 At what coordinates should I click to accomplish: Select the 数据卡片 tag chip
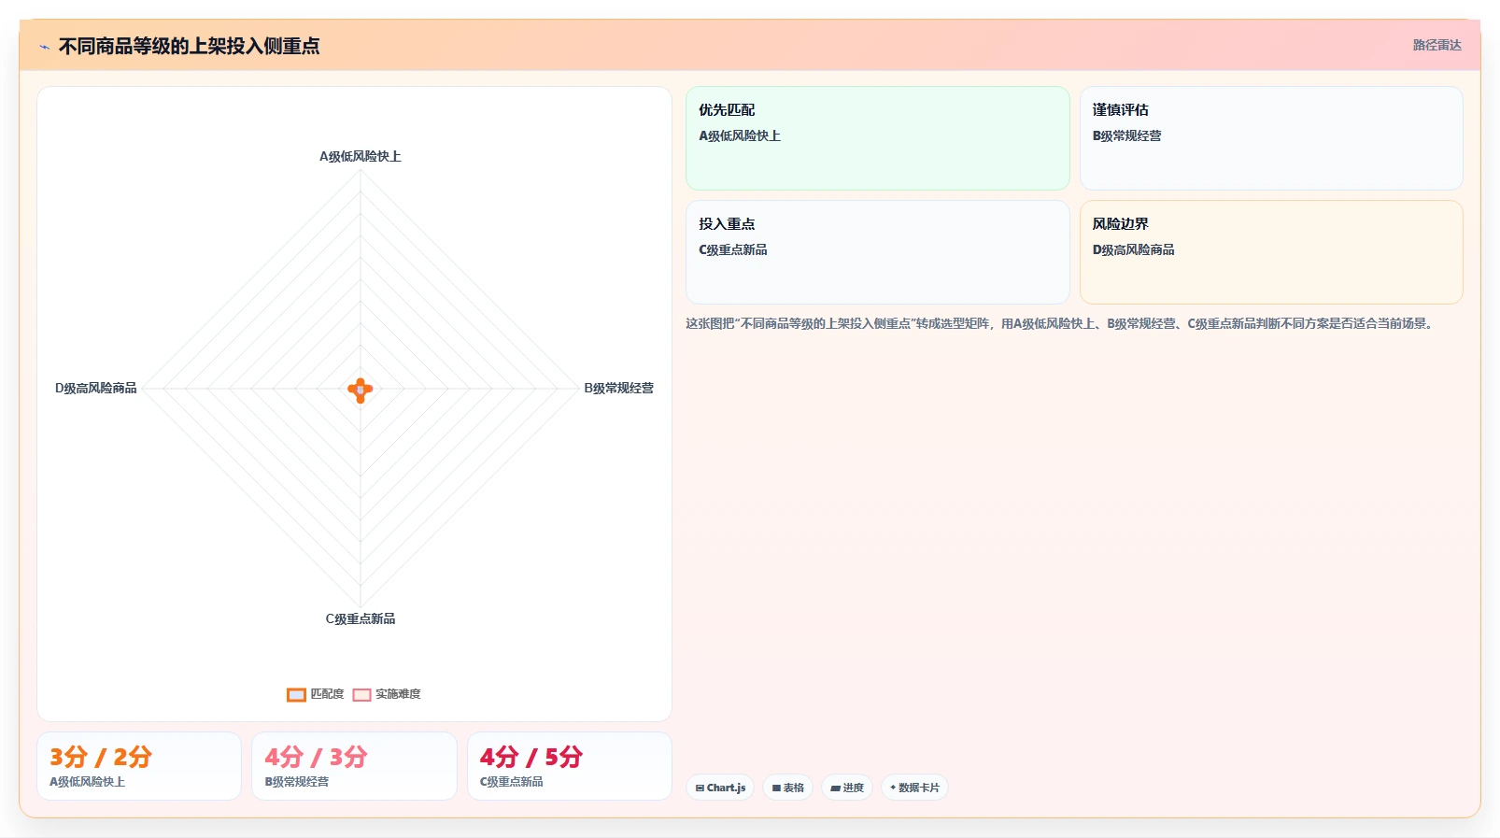(x=914, y=788)
